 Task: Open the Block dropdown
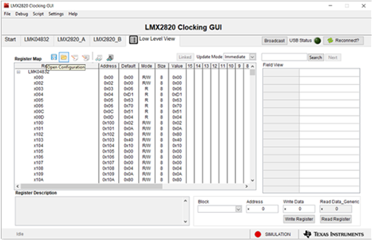tap(238, 209)
